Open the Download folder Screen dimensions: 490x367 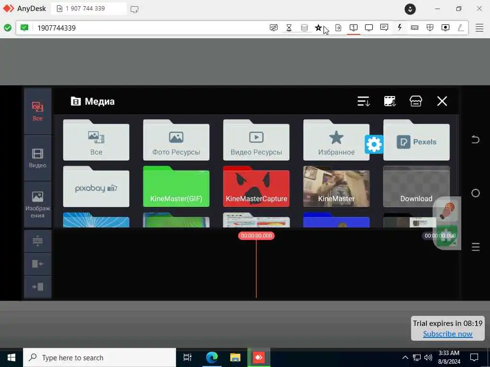click(x=417, y=187)
